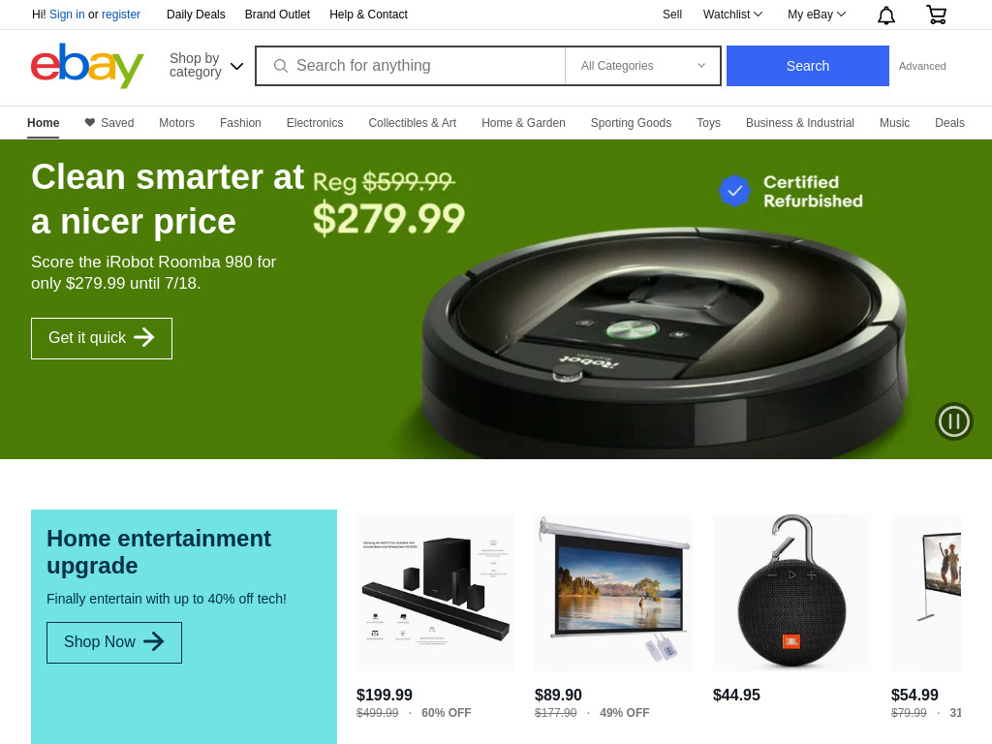The width and height of the screenshot is (992, 744).
Task: Open the Electronics tab
Action: (x=315, y=123)
